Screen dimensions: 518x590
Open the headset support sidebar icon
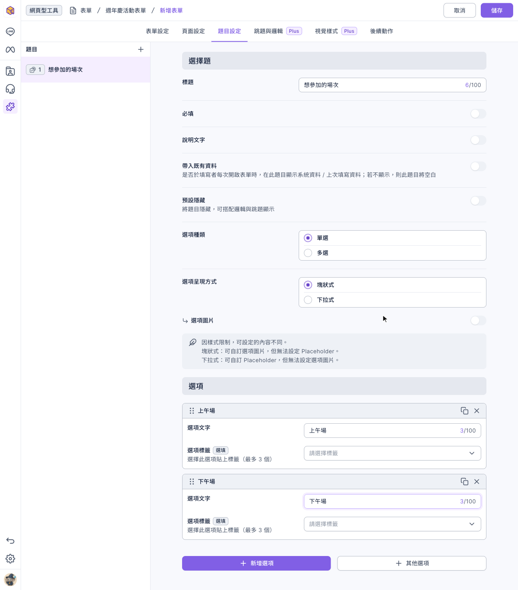[10, 89]
